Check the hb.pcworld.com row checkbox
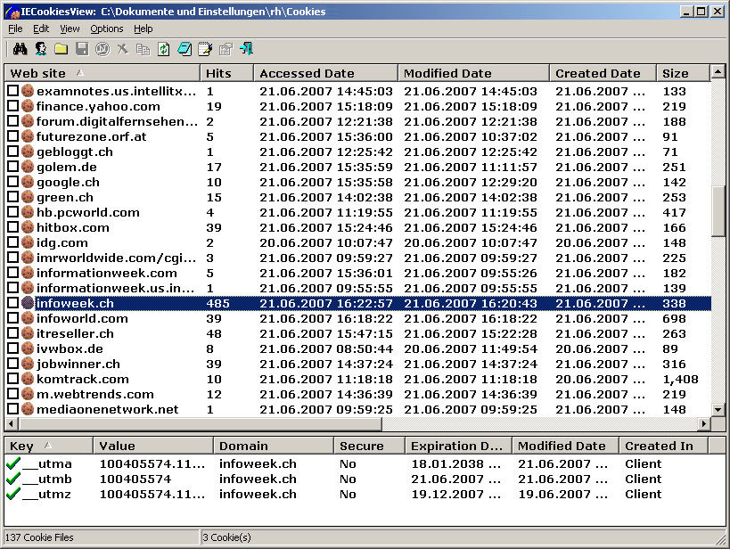 coord(13,212)
